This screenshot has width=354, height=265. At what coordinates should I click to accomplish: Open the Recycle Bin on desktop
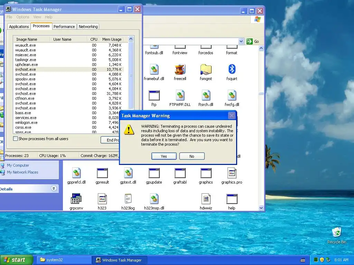pos(337,233)
